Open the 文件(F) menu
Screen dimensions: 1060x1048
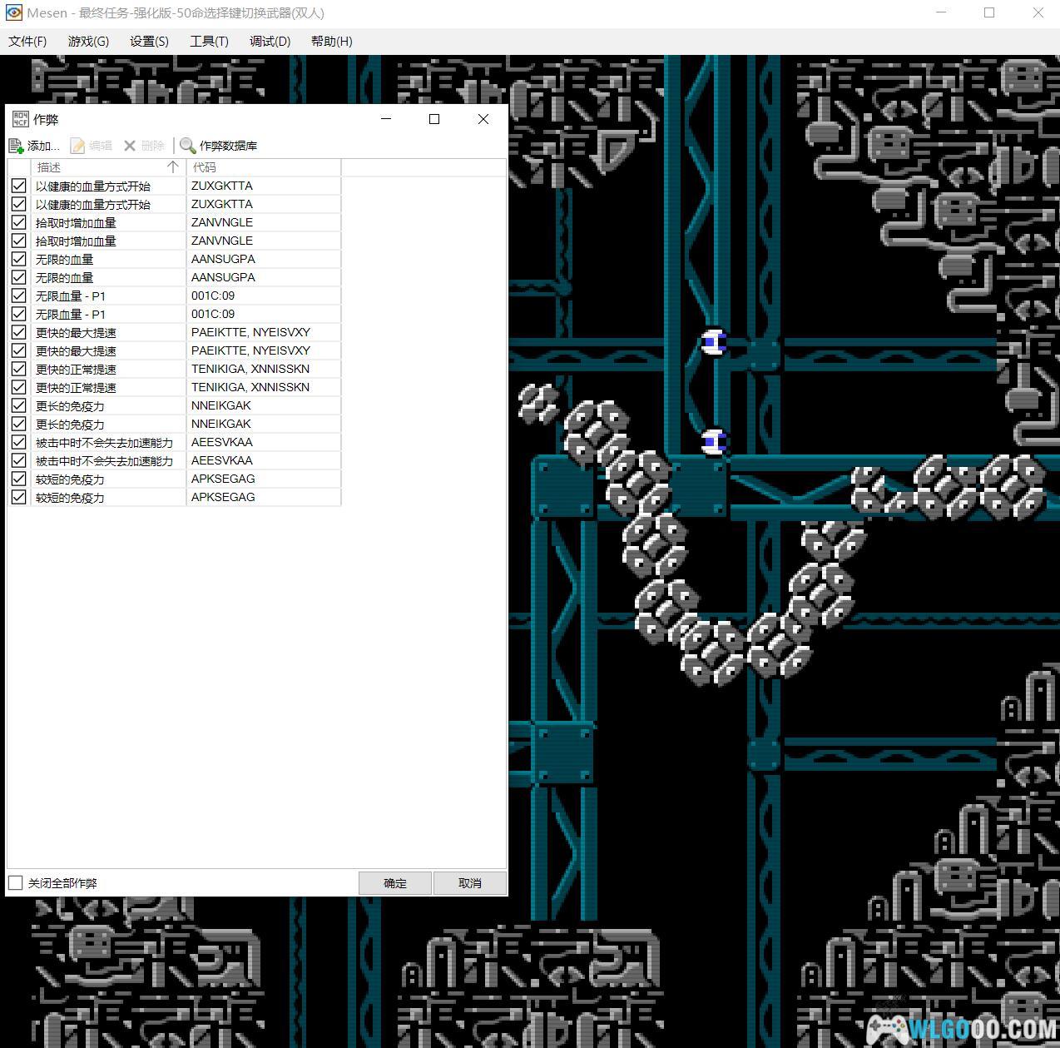tap(27, 41)
